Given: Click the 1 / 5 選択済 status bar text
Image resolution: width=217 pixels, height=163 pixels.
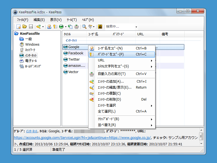Looking at the screenshot, I should (x=23, y=150).
